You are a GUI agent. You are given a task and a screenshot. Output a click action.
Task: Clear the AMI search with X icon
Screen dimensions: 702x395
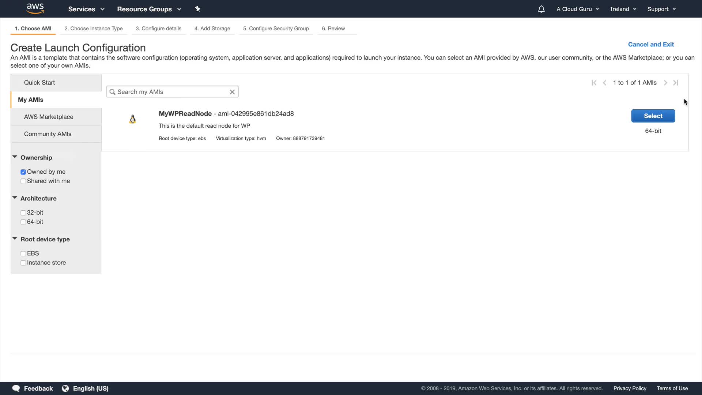[x=232, y=92]
